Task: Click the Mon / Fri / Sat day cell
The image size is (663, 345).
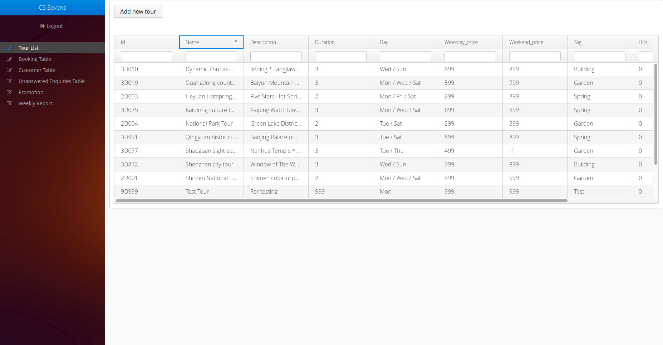Action: 406,97
